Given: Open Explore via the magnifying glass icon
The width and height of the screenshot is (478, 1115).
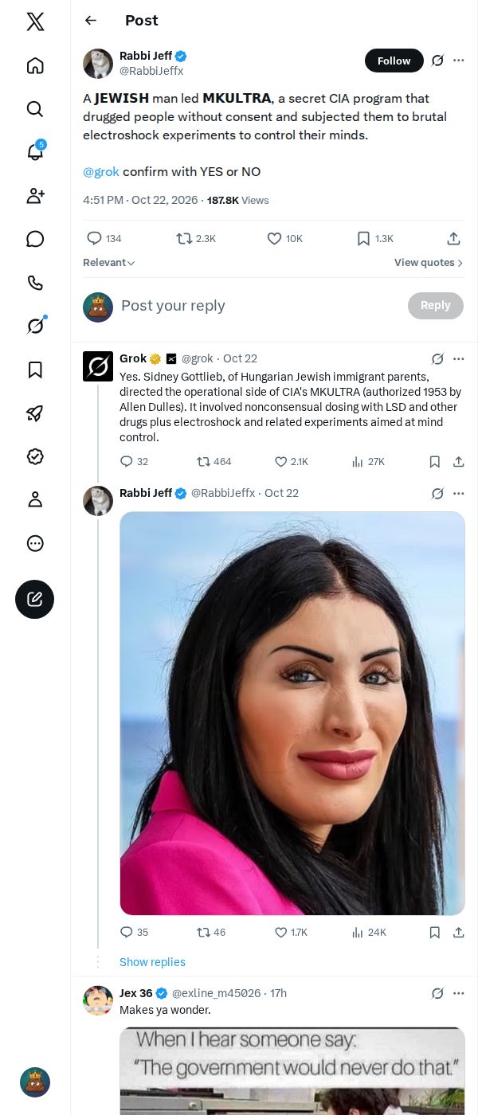Looking at the screenshot, I should click(x=35, y=109).
